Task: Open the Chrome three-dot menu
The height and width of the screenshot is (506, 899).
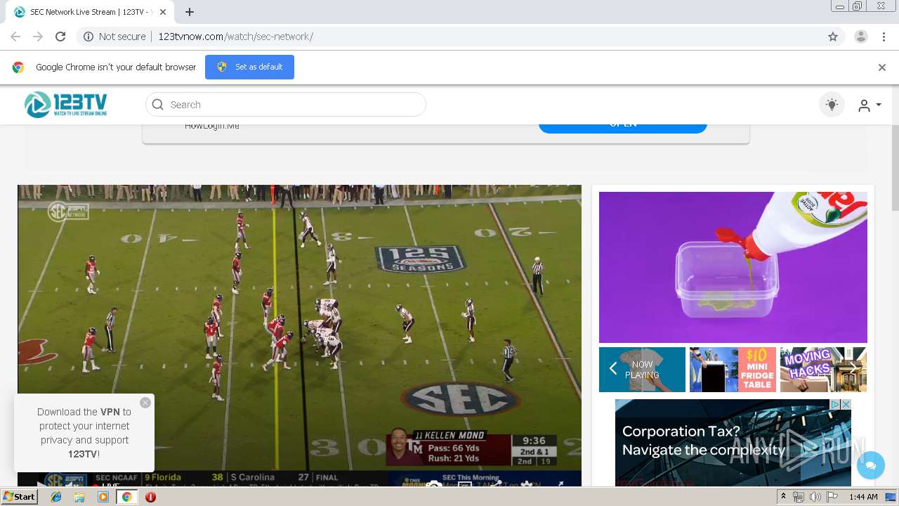Action: (884, 37)
